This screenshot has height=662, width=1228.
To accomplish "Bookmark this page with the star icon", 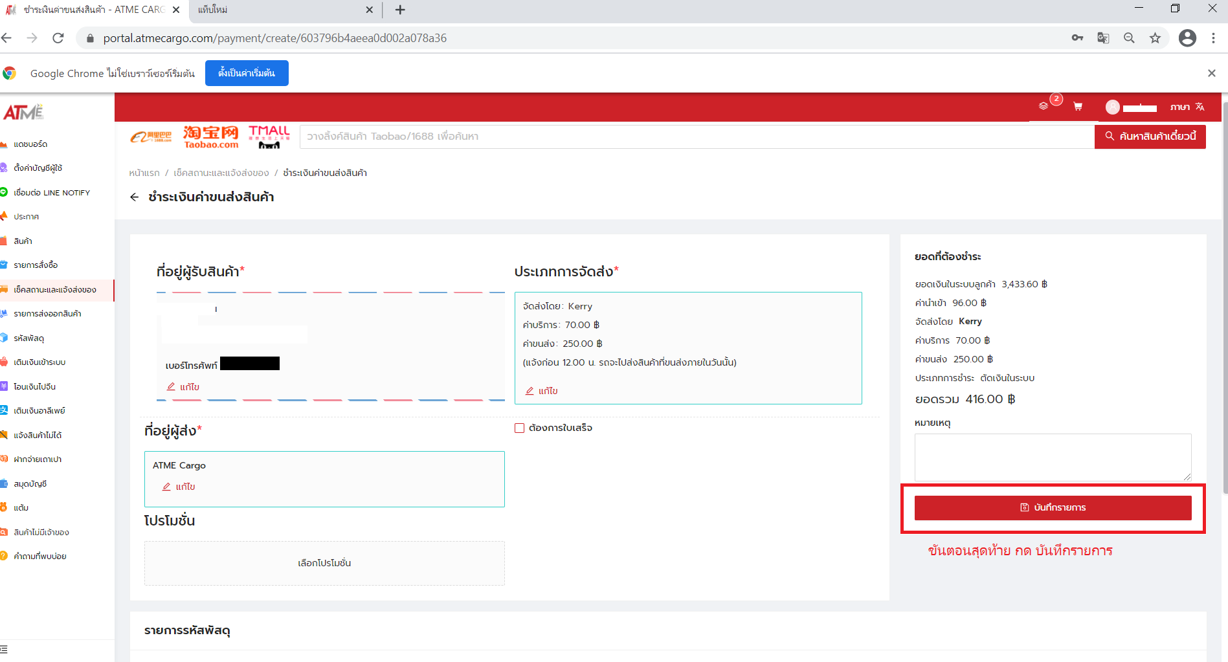I will click(x=1155, y=38).
